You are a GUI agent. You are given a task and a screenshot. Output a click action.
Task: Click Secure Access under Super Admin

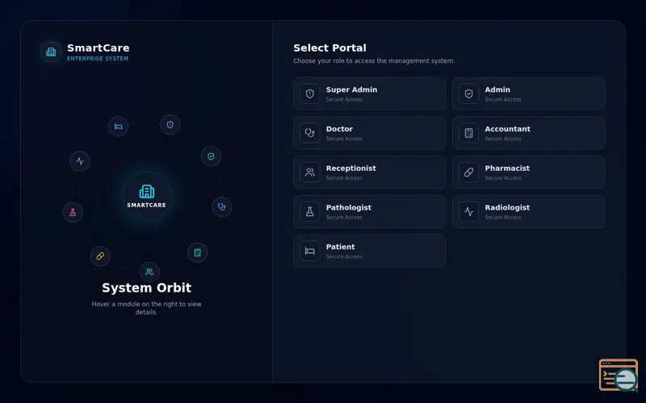[x=344, y=99]
